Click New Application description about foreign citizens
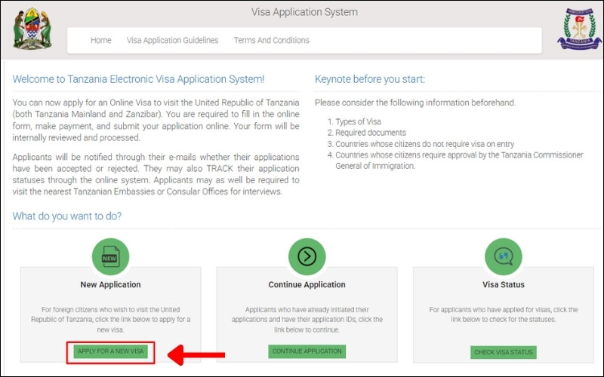The image size is (604, 377). pyautogui.click(x=110, y=320)
